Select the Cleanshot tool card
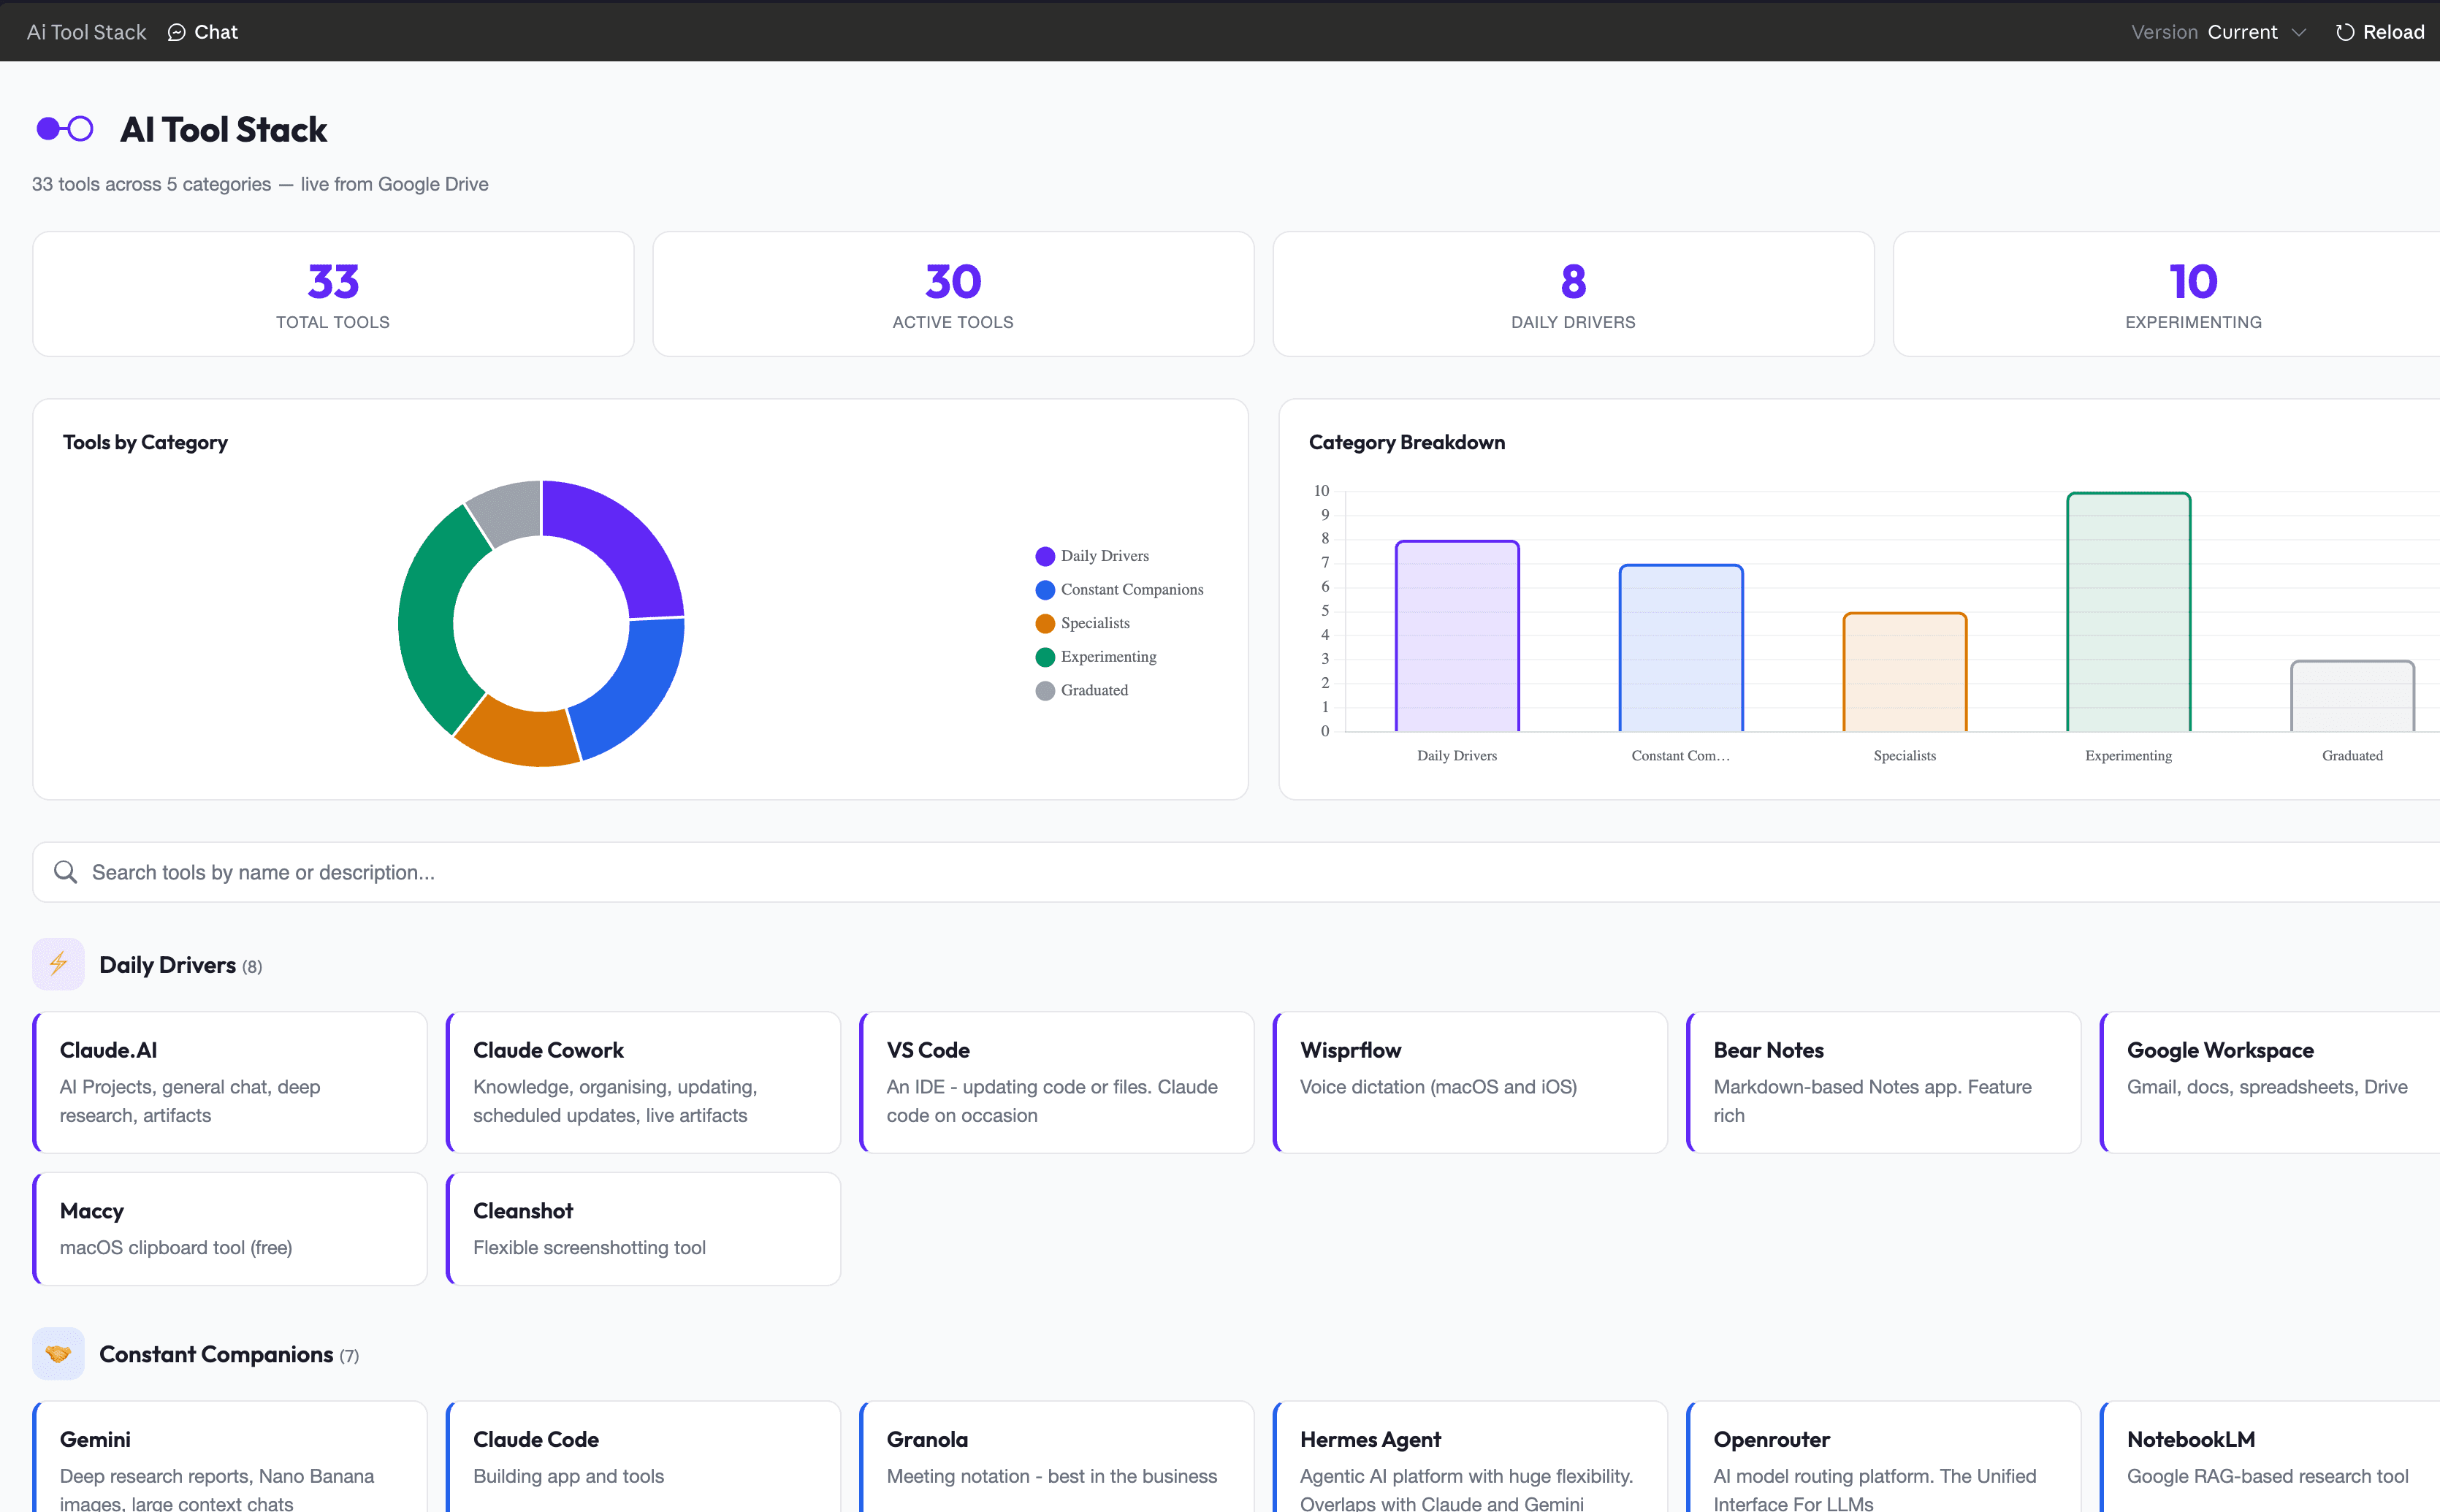Viewport: 2440px width, 1512px height. pos(643,1229)
